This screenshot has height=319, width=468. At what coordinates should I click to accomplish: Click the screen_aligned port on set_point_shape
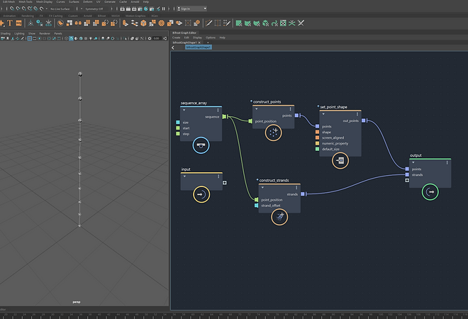tap(317, 138)
